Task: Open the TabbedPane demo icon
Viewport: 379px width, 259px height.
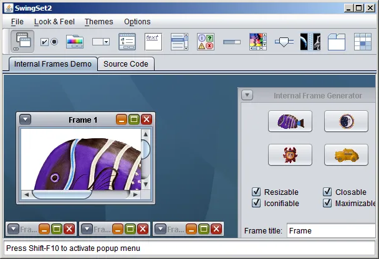Action: pyautogui.click(x=337, y=42)
